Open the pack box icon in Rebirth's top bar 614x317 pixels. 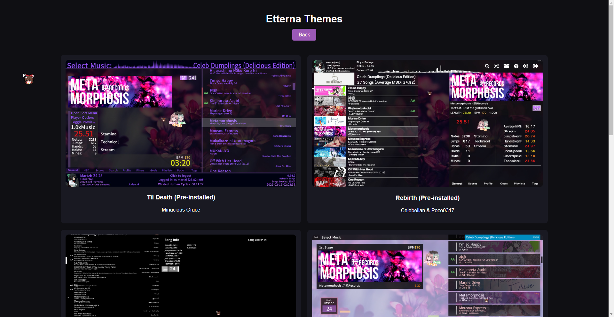pyautogui.click(x=507, y=66)
